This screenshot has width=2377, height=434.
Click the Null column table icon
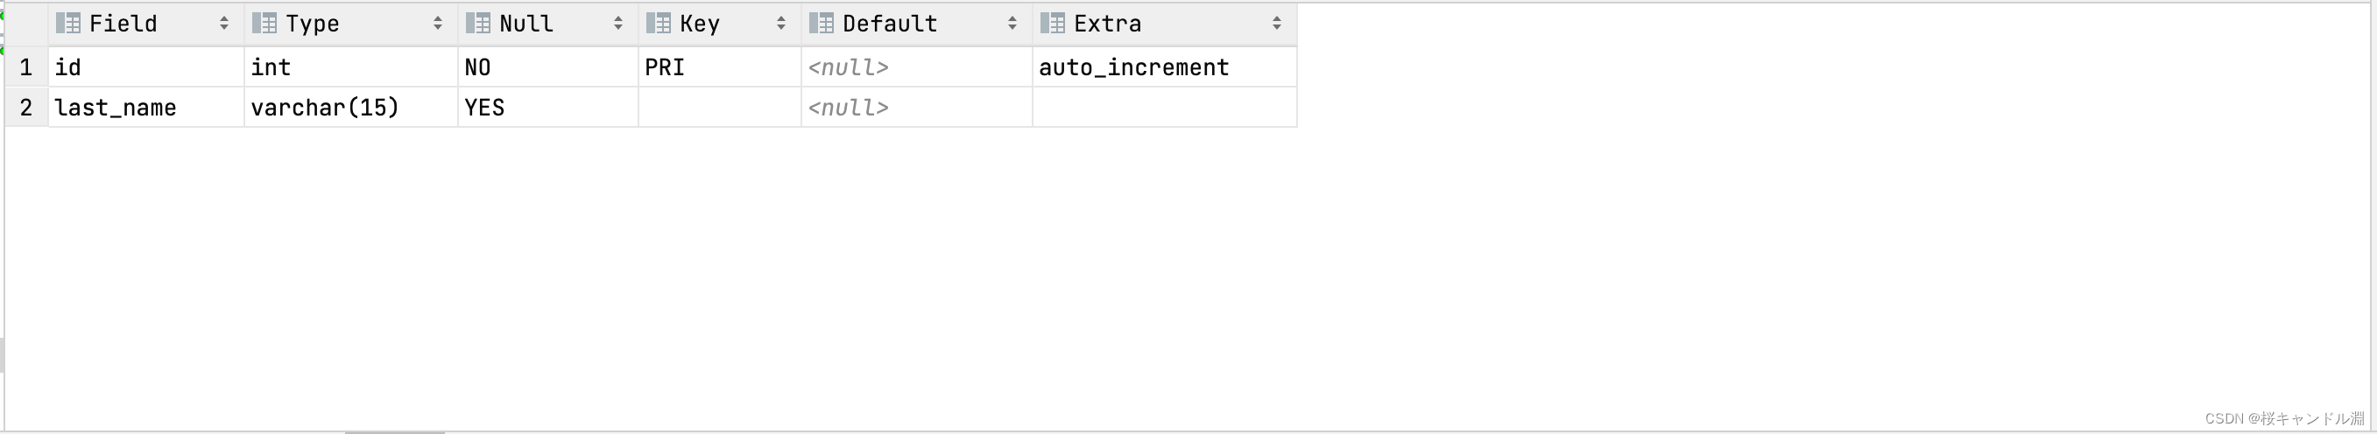pos(478,24)
